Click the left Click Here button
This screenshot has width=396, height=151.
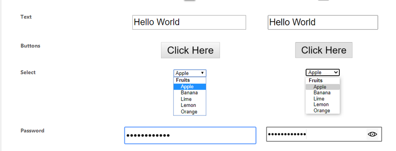pyautogui.click(x=190, y=50)
